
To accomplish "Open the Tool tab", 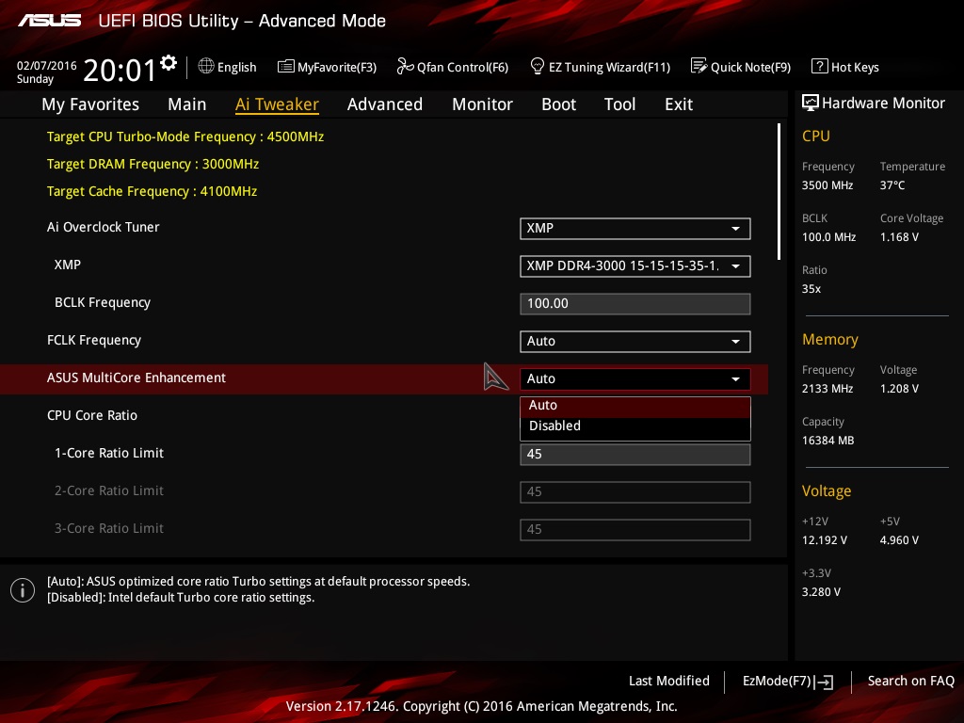I will 619,104.
